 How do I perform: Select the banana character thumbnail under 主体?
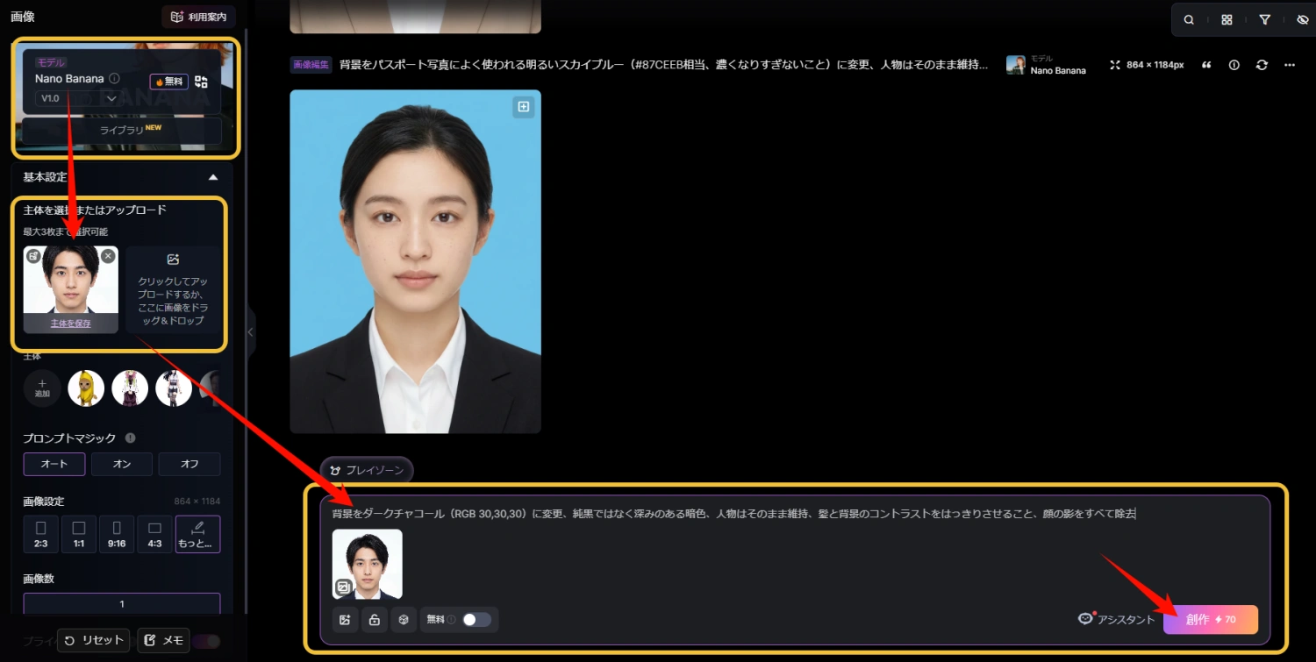pos(85,388)
